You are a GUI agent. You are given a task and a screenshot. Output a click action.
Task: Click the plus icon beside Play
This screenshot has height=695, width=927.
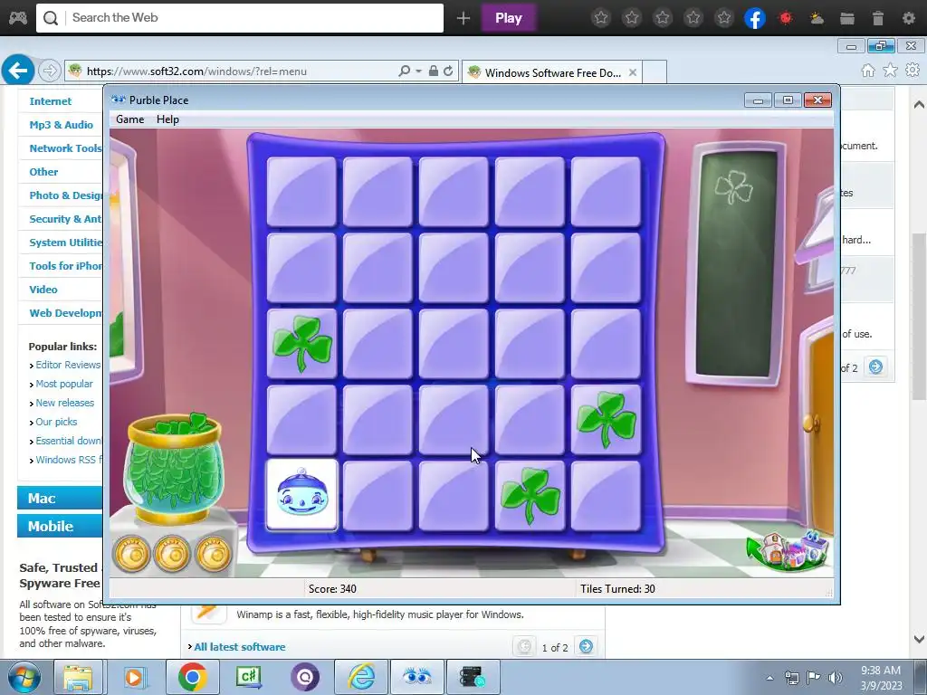tap(463, 18)
